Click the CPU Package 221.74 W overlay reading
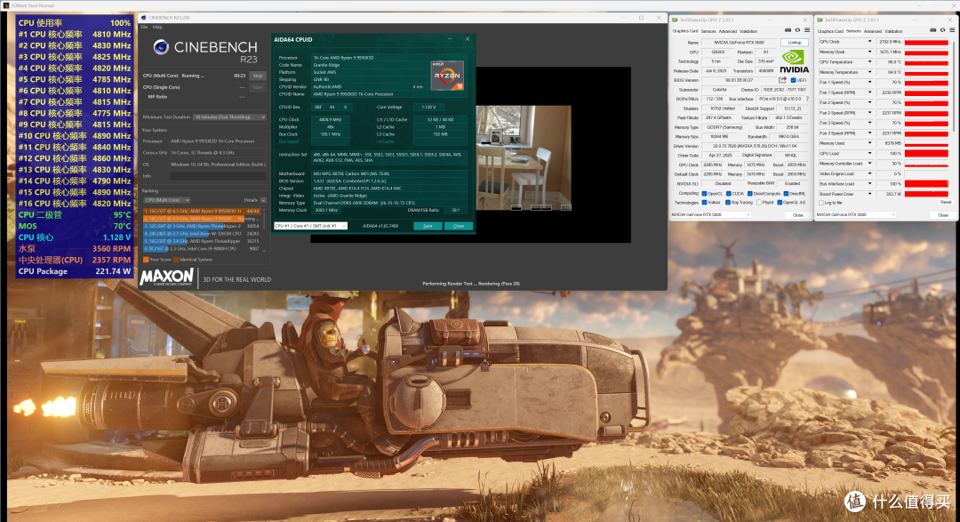This screenshot has width=960, height=522. coord(75,271)
